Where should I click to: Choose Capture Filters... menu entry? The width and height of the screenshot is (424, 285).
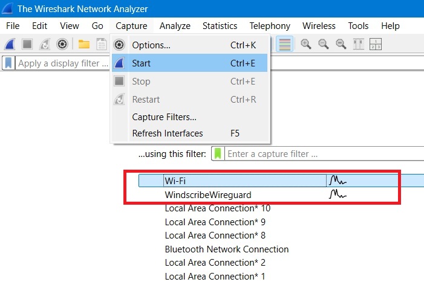point(190,117)
